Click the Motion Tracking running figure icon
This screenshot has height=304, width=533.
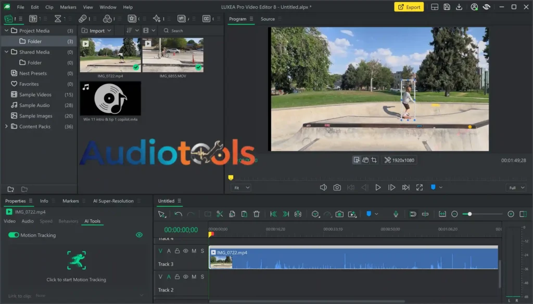click(77, 260)
